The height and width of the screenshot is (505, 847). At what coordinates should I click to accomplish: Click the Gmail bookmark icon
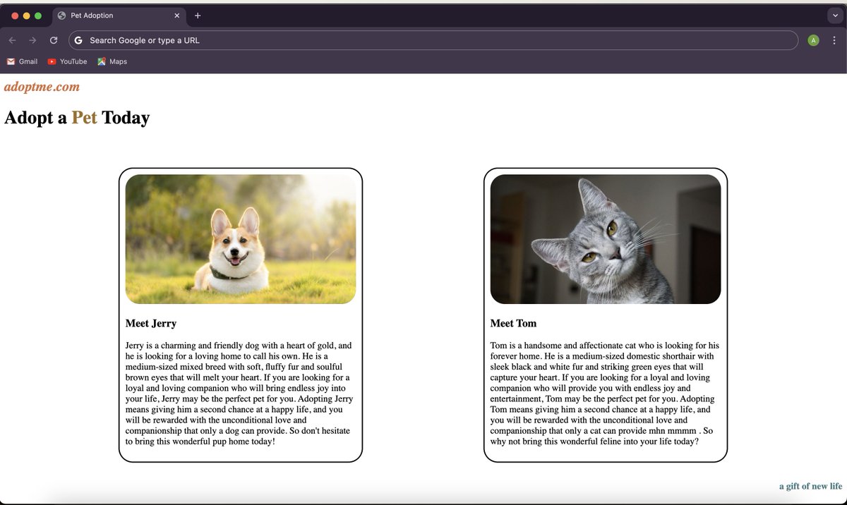[11, 61]
